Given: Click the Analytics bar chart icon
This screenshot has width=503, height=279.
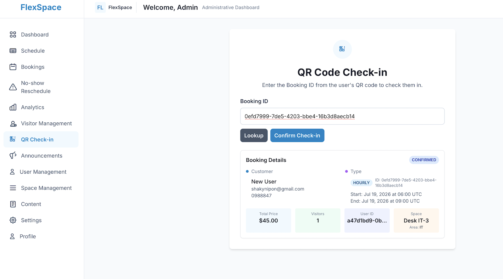Looking at the screenshot, I should tap(13, 107).
